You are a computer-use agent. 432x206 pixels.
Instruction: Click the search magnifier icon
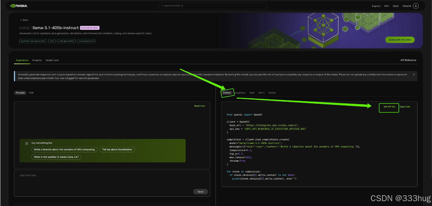point(162,6)
